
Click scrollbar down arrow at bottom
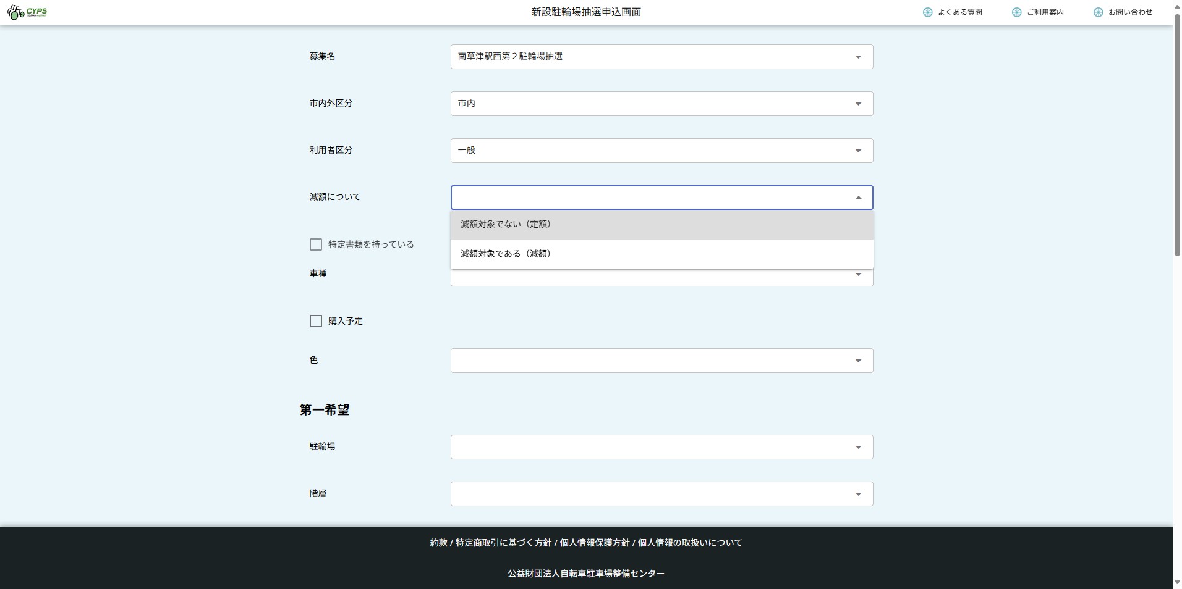point(1177,582)
